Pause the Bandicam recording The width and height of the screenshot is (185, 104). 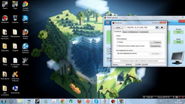click(157, 27)
